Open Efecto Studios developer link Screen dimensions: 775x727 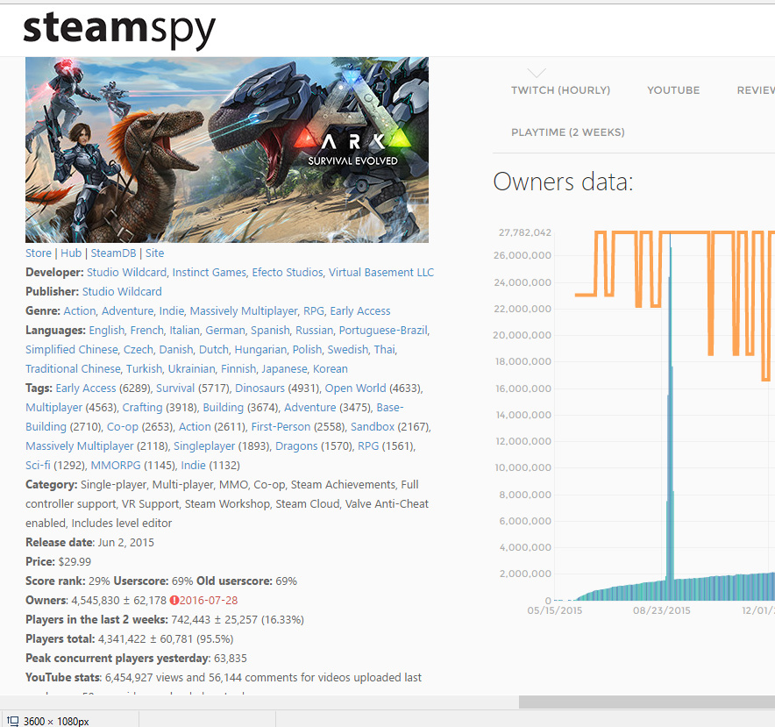tap(288, 273)
